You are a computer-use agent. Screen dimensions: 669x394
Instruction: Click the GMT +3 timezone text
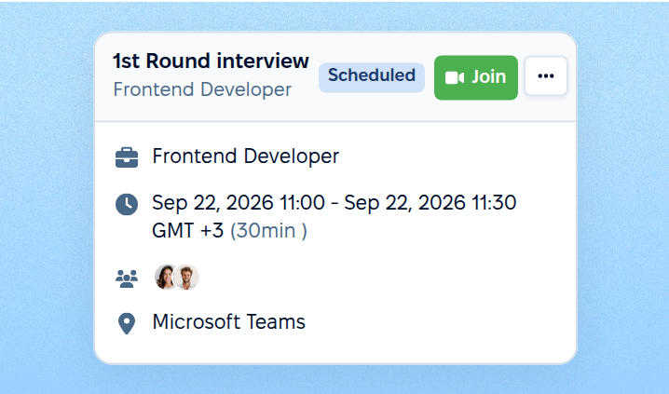pyautogui.click(x=187, y=231)
